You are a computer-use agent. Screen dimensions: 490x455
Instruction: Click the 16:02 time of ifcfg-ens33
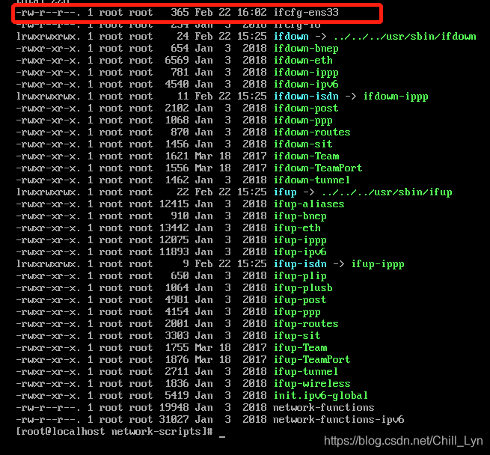coord(252,13)
